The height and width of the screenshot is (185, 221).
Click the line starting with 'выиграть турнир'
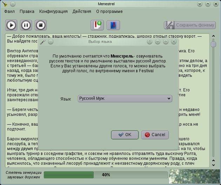[102, 154]
